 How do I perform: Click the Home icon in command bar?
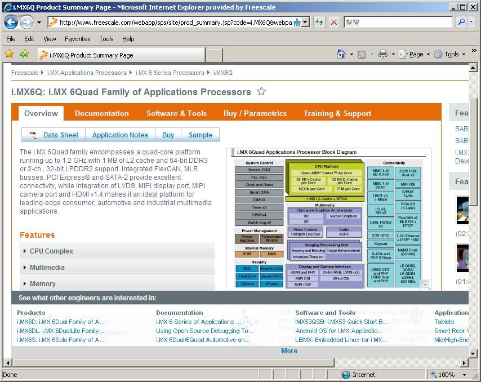[341, 54]
